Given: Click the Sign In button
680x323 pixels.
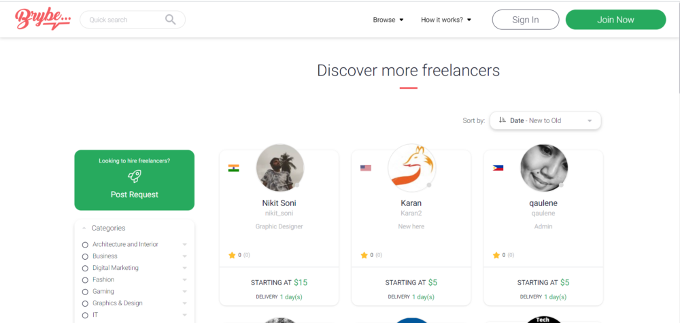Looking at the screenshot, I should click(525, 20).
